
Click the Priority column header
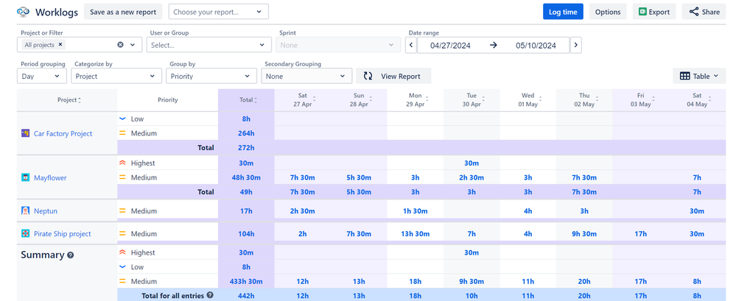(x=168, y=100)
